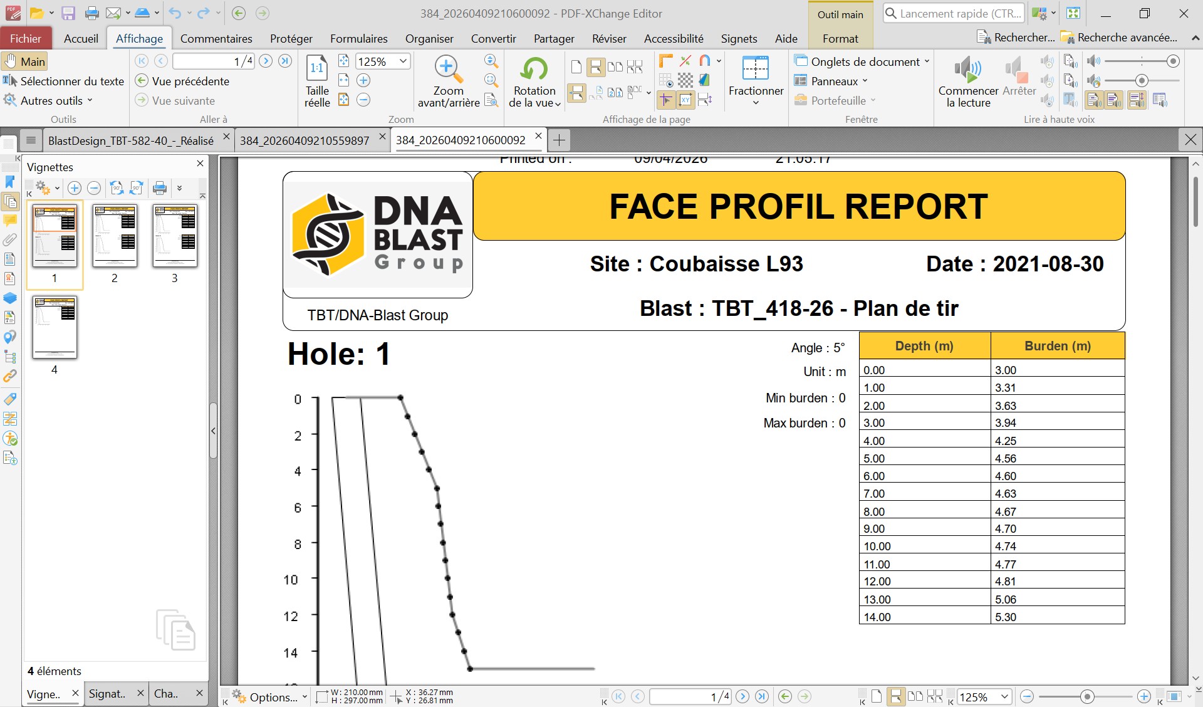This screenshot has height=707, width=1203.
Task: Switch to the Commentaires ribbon tab
Action: pyautogui.click(x=216, y=38)
